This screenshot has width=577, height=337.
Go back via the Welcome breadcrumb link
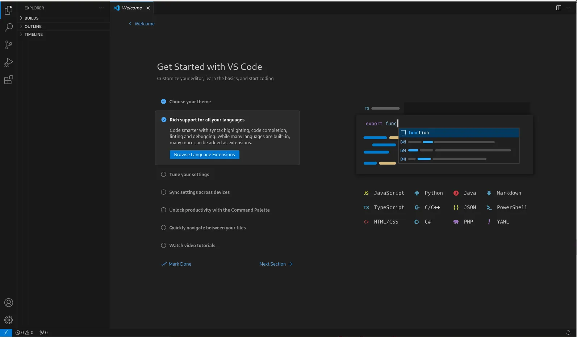coord(142,24)
